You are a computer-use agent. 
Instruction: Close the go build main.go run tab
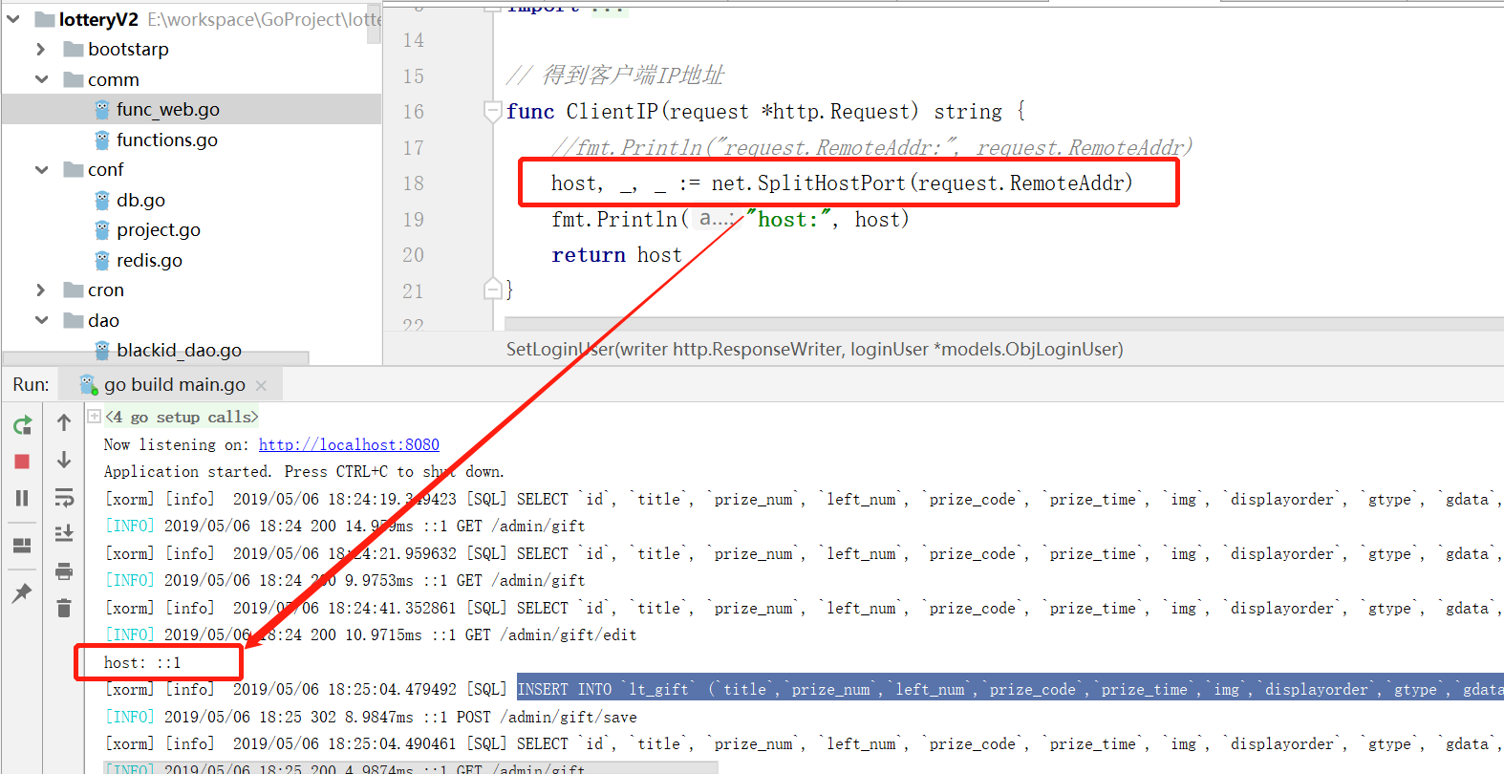point(262,385)
